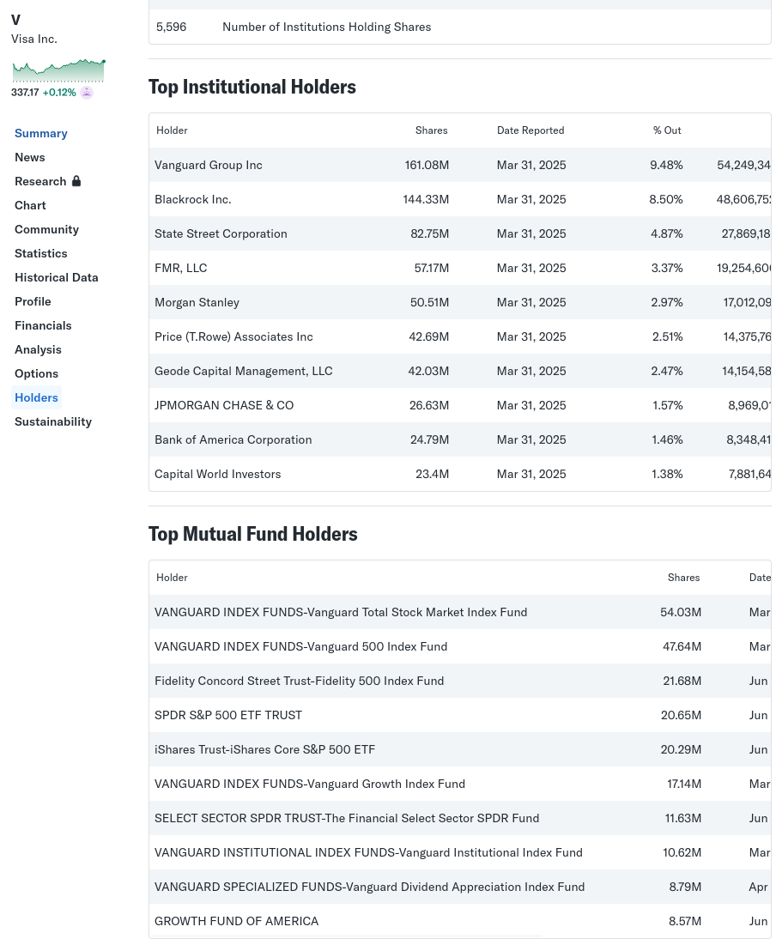Click Capital World Investors holder
The height and width of the screenshot is (945, 782).
(x=218, y=475)
